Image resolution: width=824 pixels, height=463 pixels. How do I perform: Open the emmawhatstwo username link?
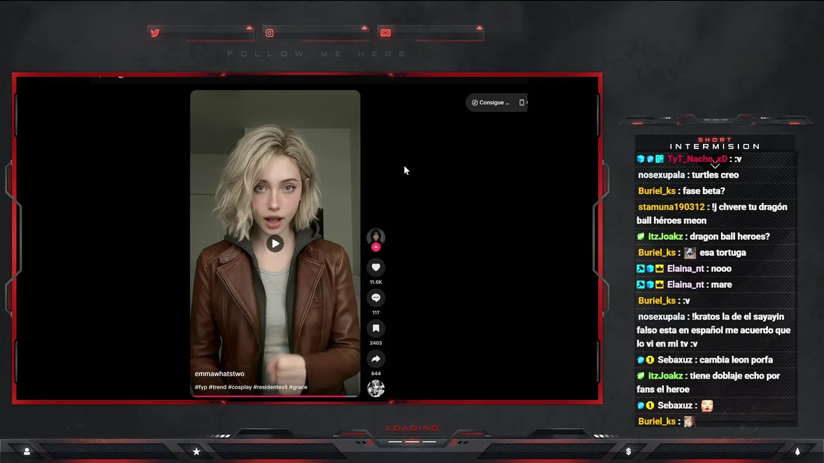(x=220, y=374)
